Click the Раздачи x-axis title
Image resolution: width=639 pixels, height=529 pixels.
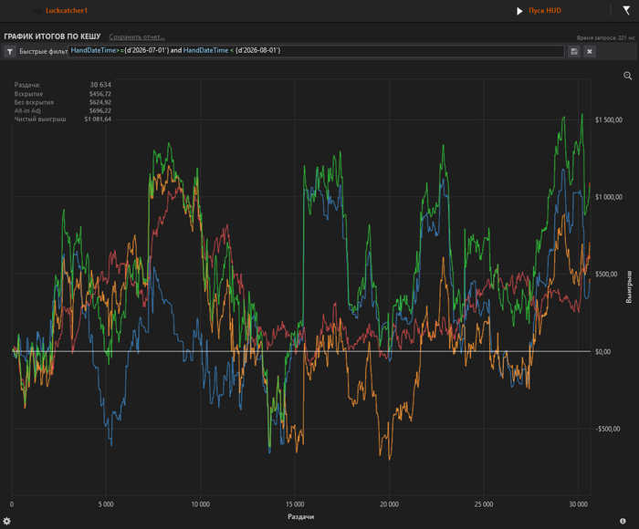(300, 517)
